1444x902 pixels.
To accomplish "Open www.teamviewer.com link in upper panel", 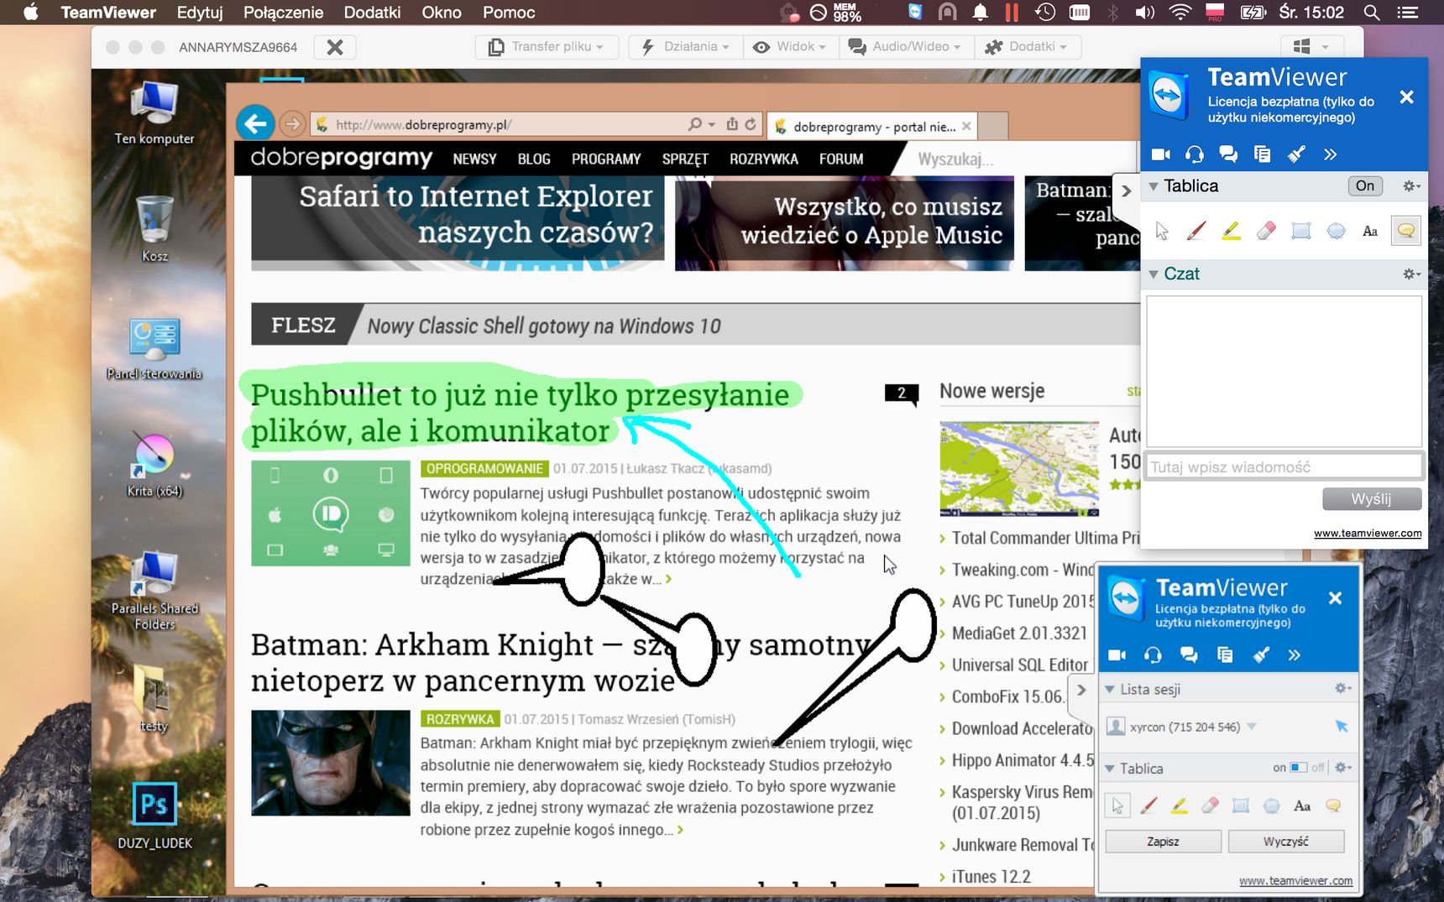I will click(x=1368, y=534).
